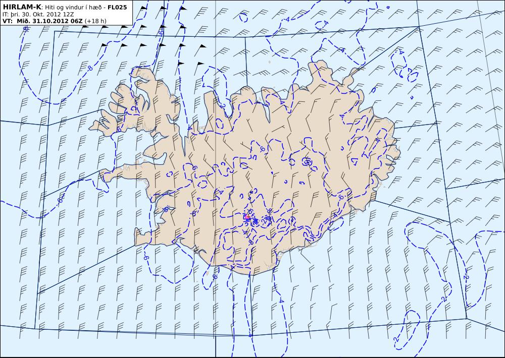
Task: Click the 'Hiti og vindur í hæð' caption
Action: [x=73, y=8]
